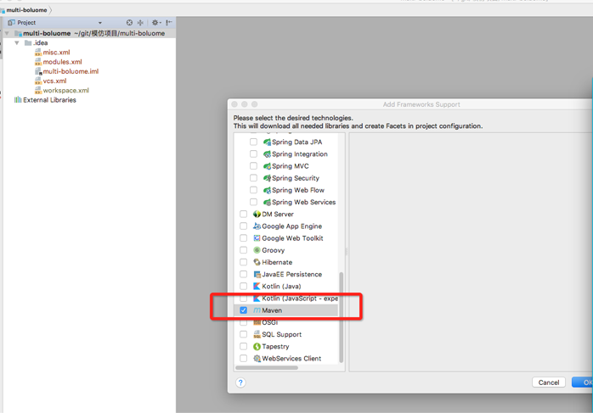Cancel the Add Frameworks Support dialog

pyautogui.click(x=548, y=382)
